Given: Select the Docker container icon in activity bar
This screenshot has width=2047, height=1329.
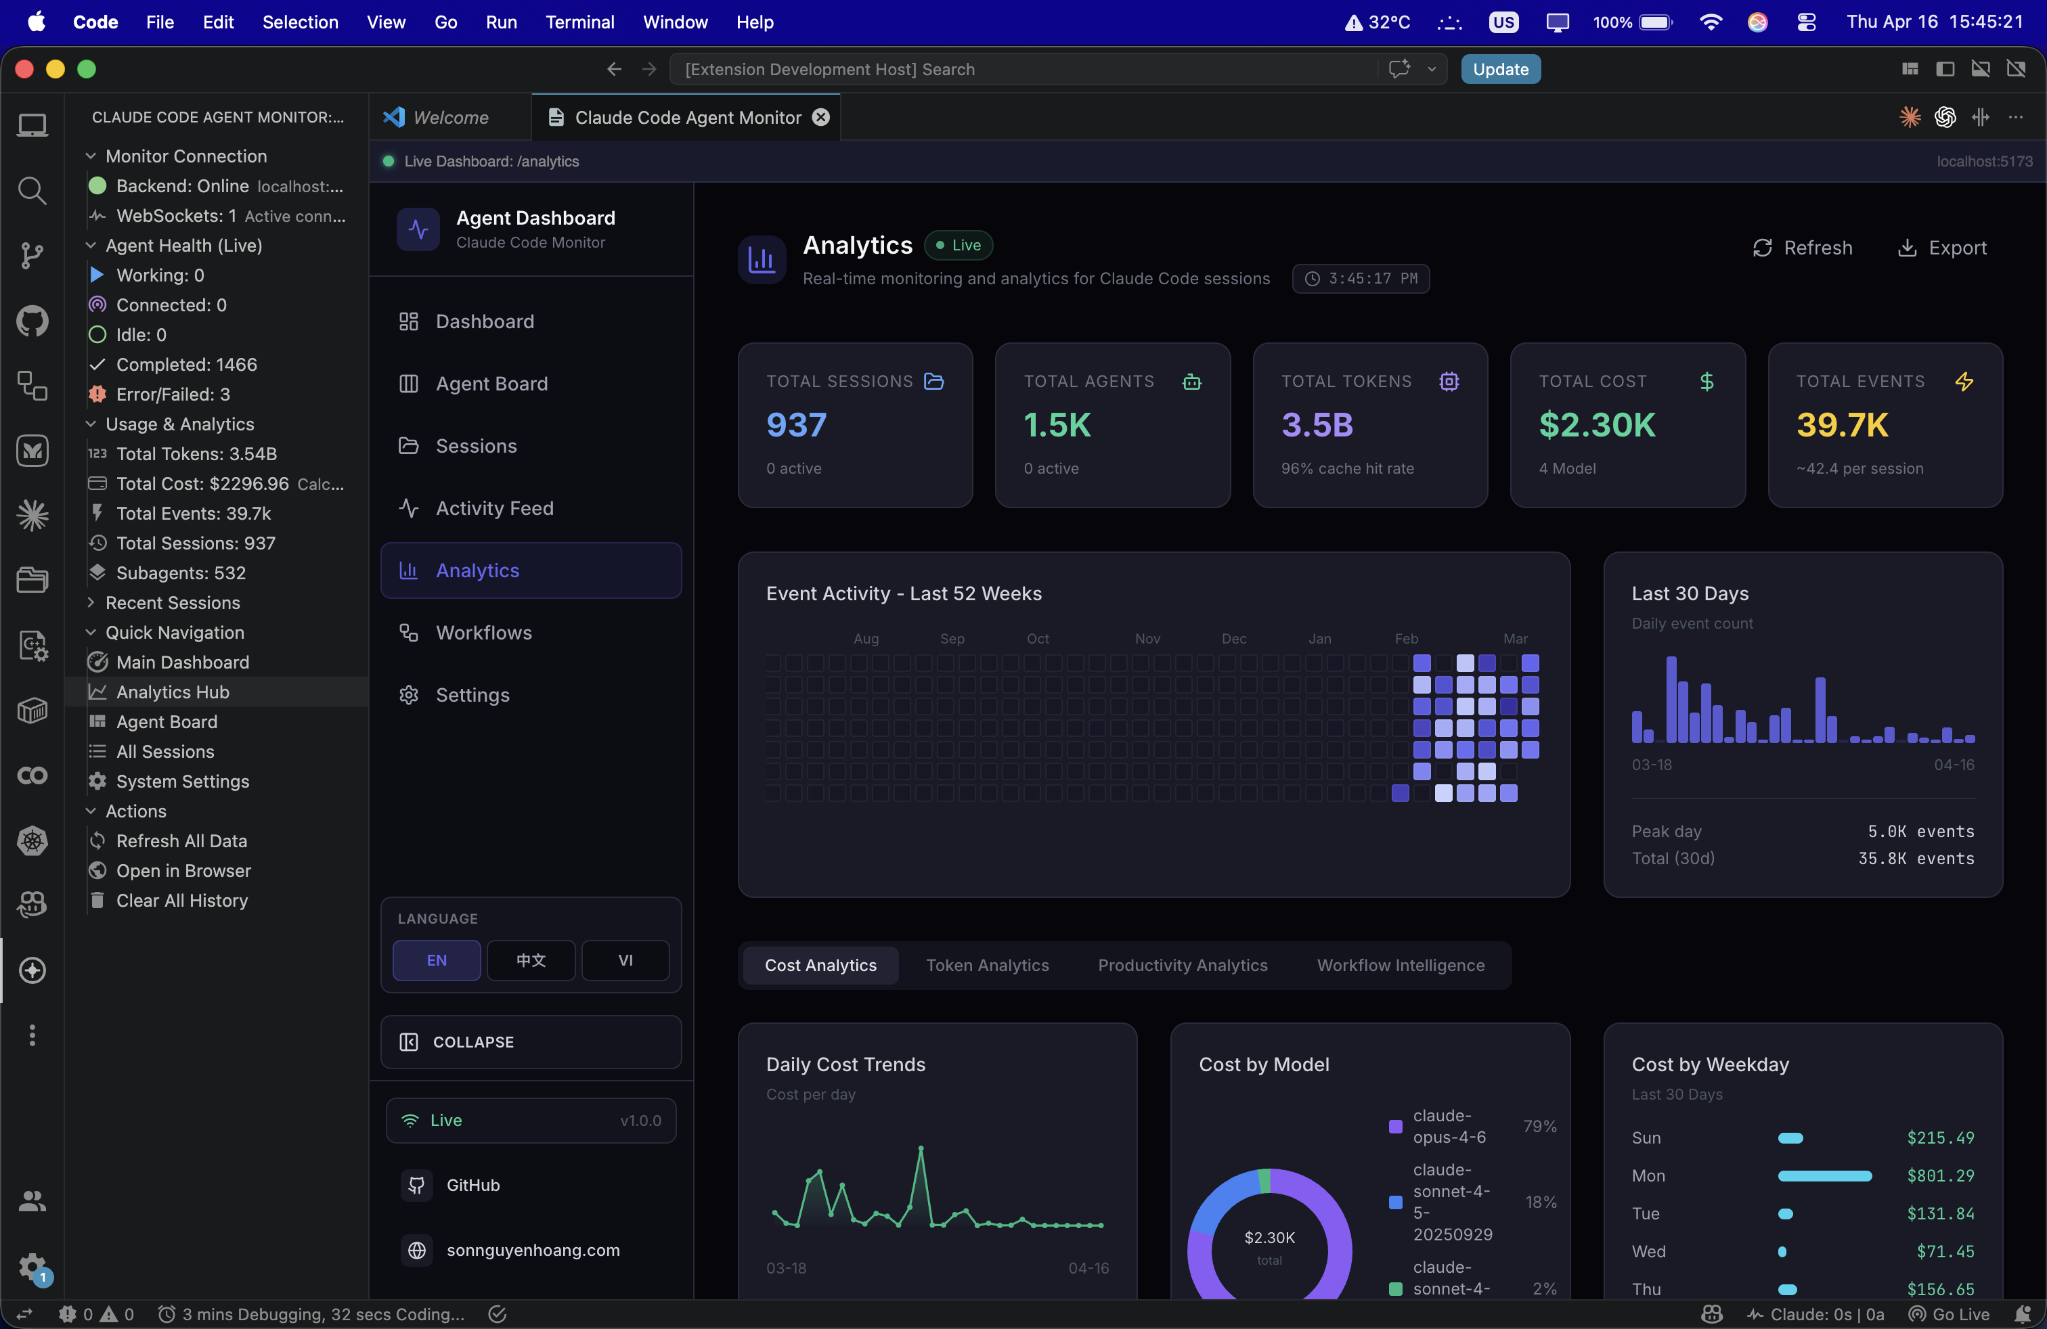Looking at the screenshot, I should pos(32,710).
